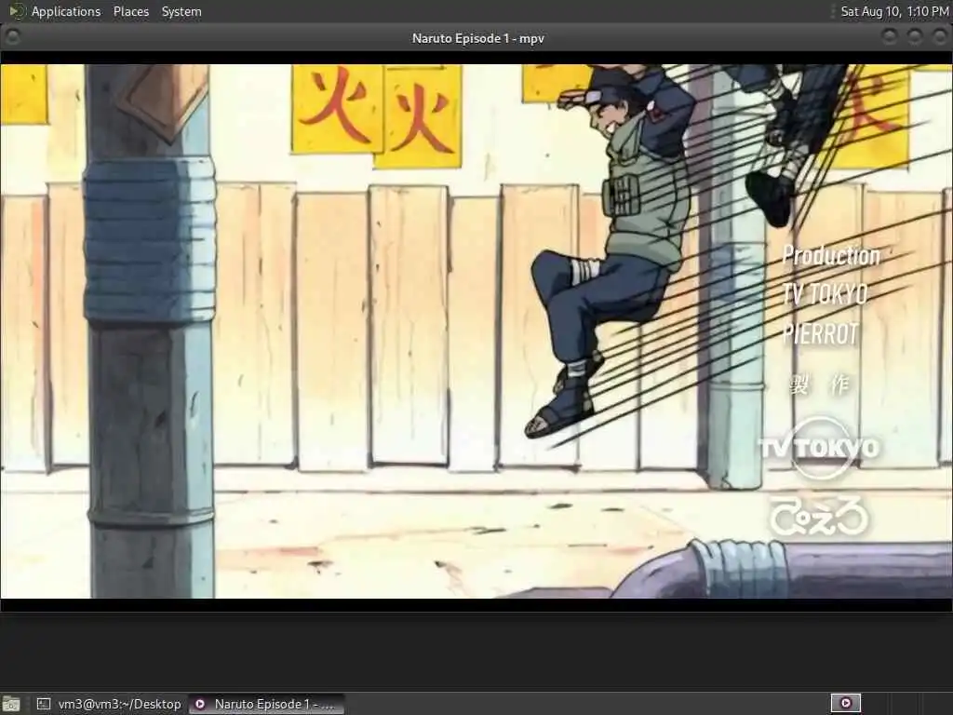Click the mpv thumbnail in the workspace switcher
The image size is (953, 715).
(x=845, y=704)
